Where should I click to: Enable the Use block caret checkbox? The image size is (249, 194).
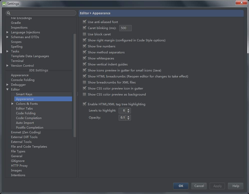[x=85, y=34]
